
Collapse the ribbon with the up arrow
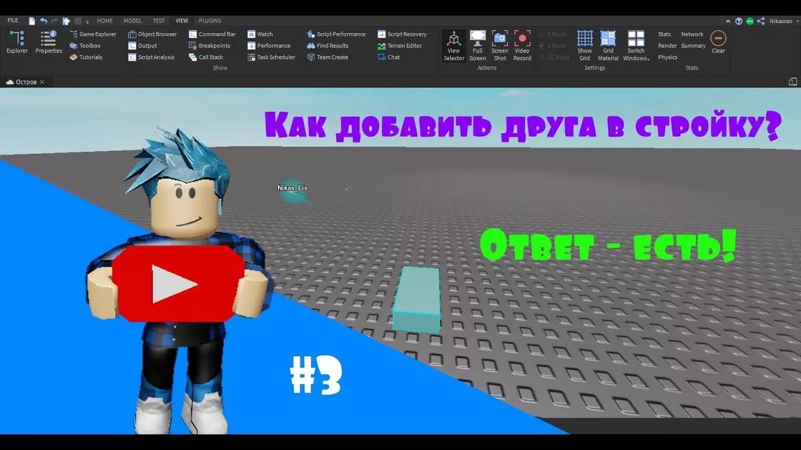[x=728, y=21]
